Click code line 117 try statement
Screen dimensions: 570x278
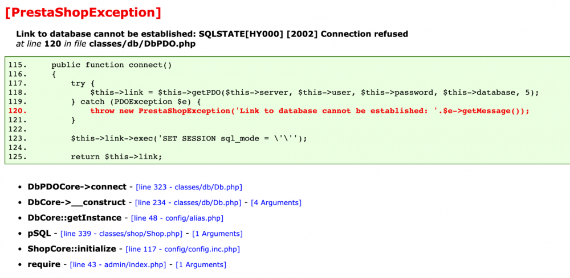coord(51,84)
